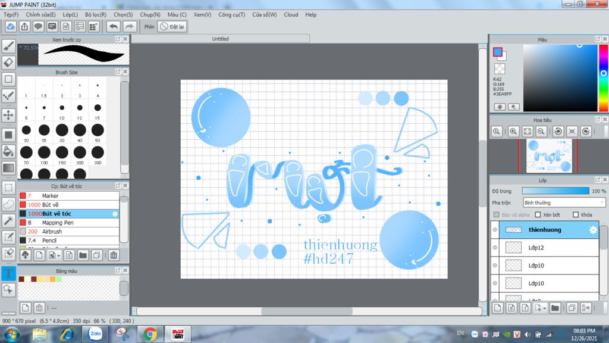Click the navigator canvas thumbnail

[x=549, y=156]
